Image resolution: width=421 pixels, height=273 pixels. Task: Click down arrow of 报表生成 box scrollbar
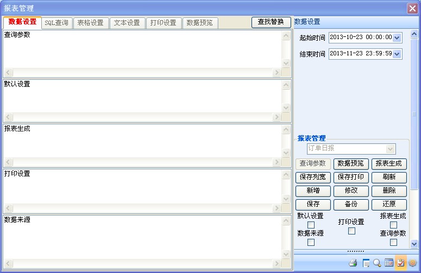tap(286, 153)
